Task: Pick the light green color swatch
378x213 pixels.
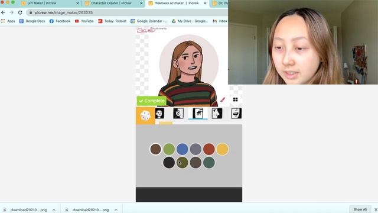Action: click(x=169, y=149)
